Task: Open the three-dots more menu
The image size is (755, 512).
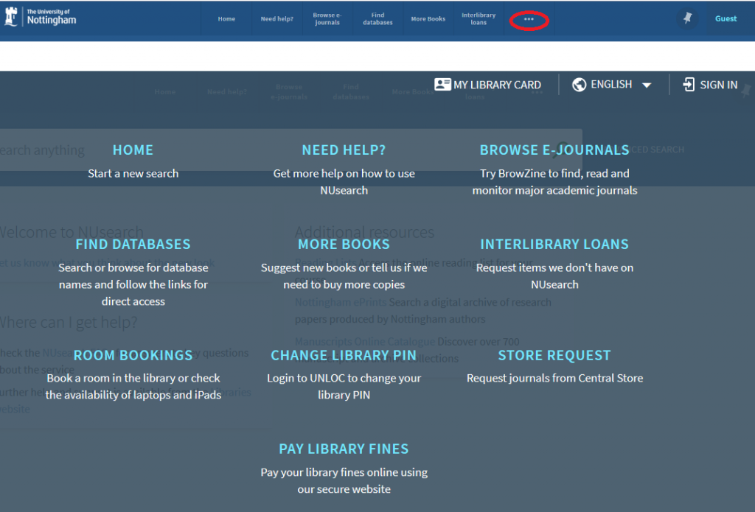Action: (529, 19)
